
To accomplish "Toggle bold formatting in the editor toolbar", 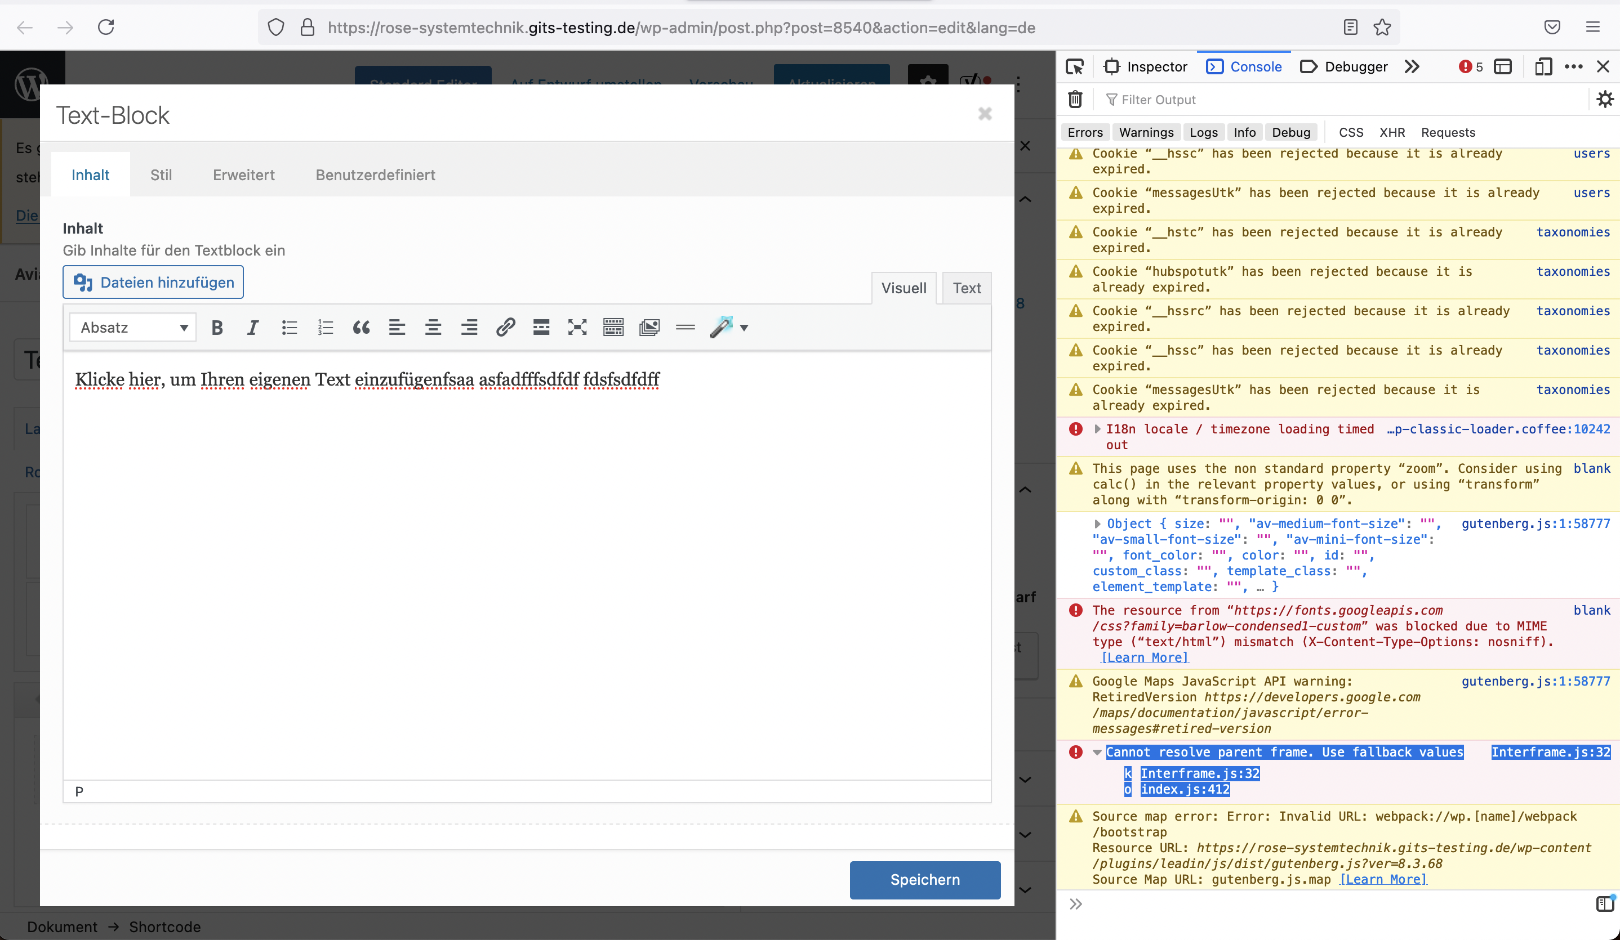I will (217, 328).
